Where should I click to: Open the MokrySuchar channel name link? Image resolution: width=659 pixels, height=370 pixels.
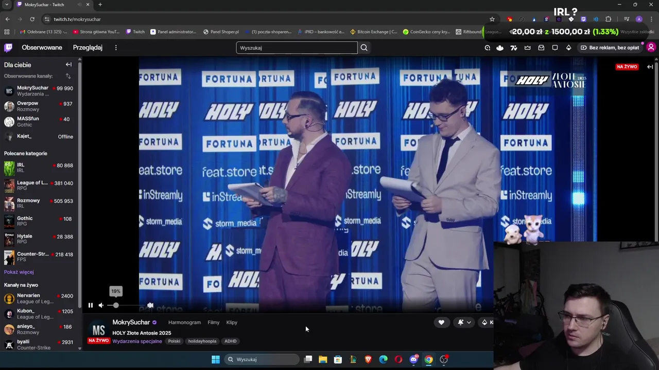coord(131,322)
